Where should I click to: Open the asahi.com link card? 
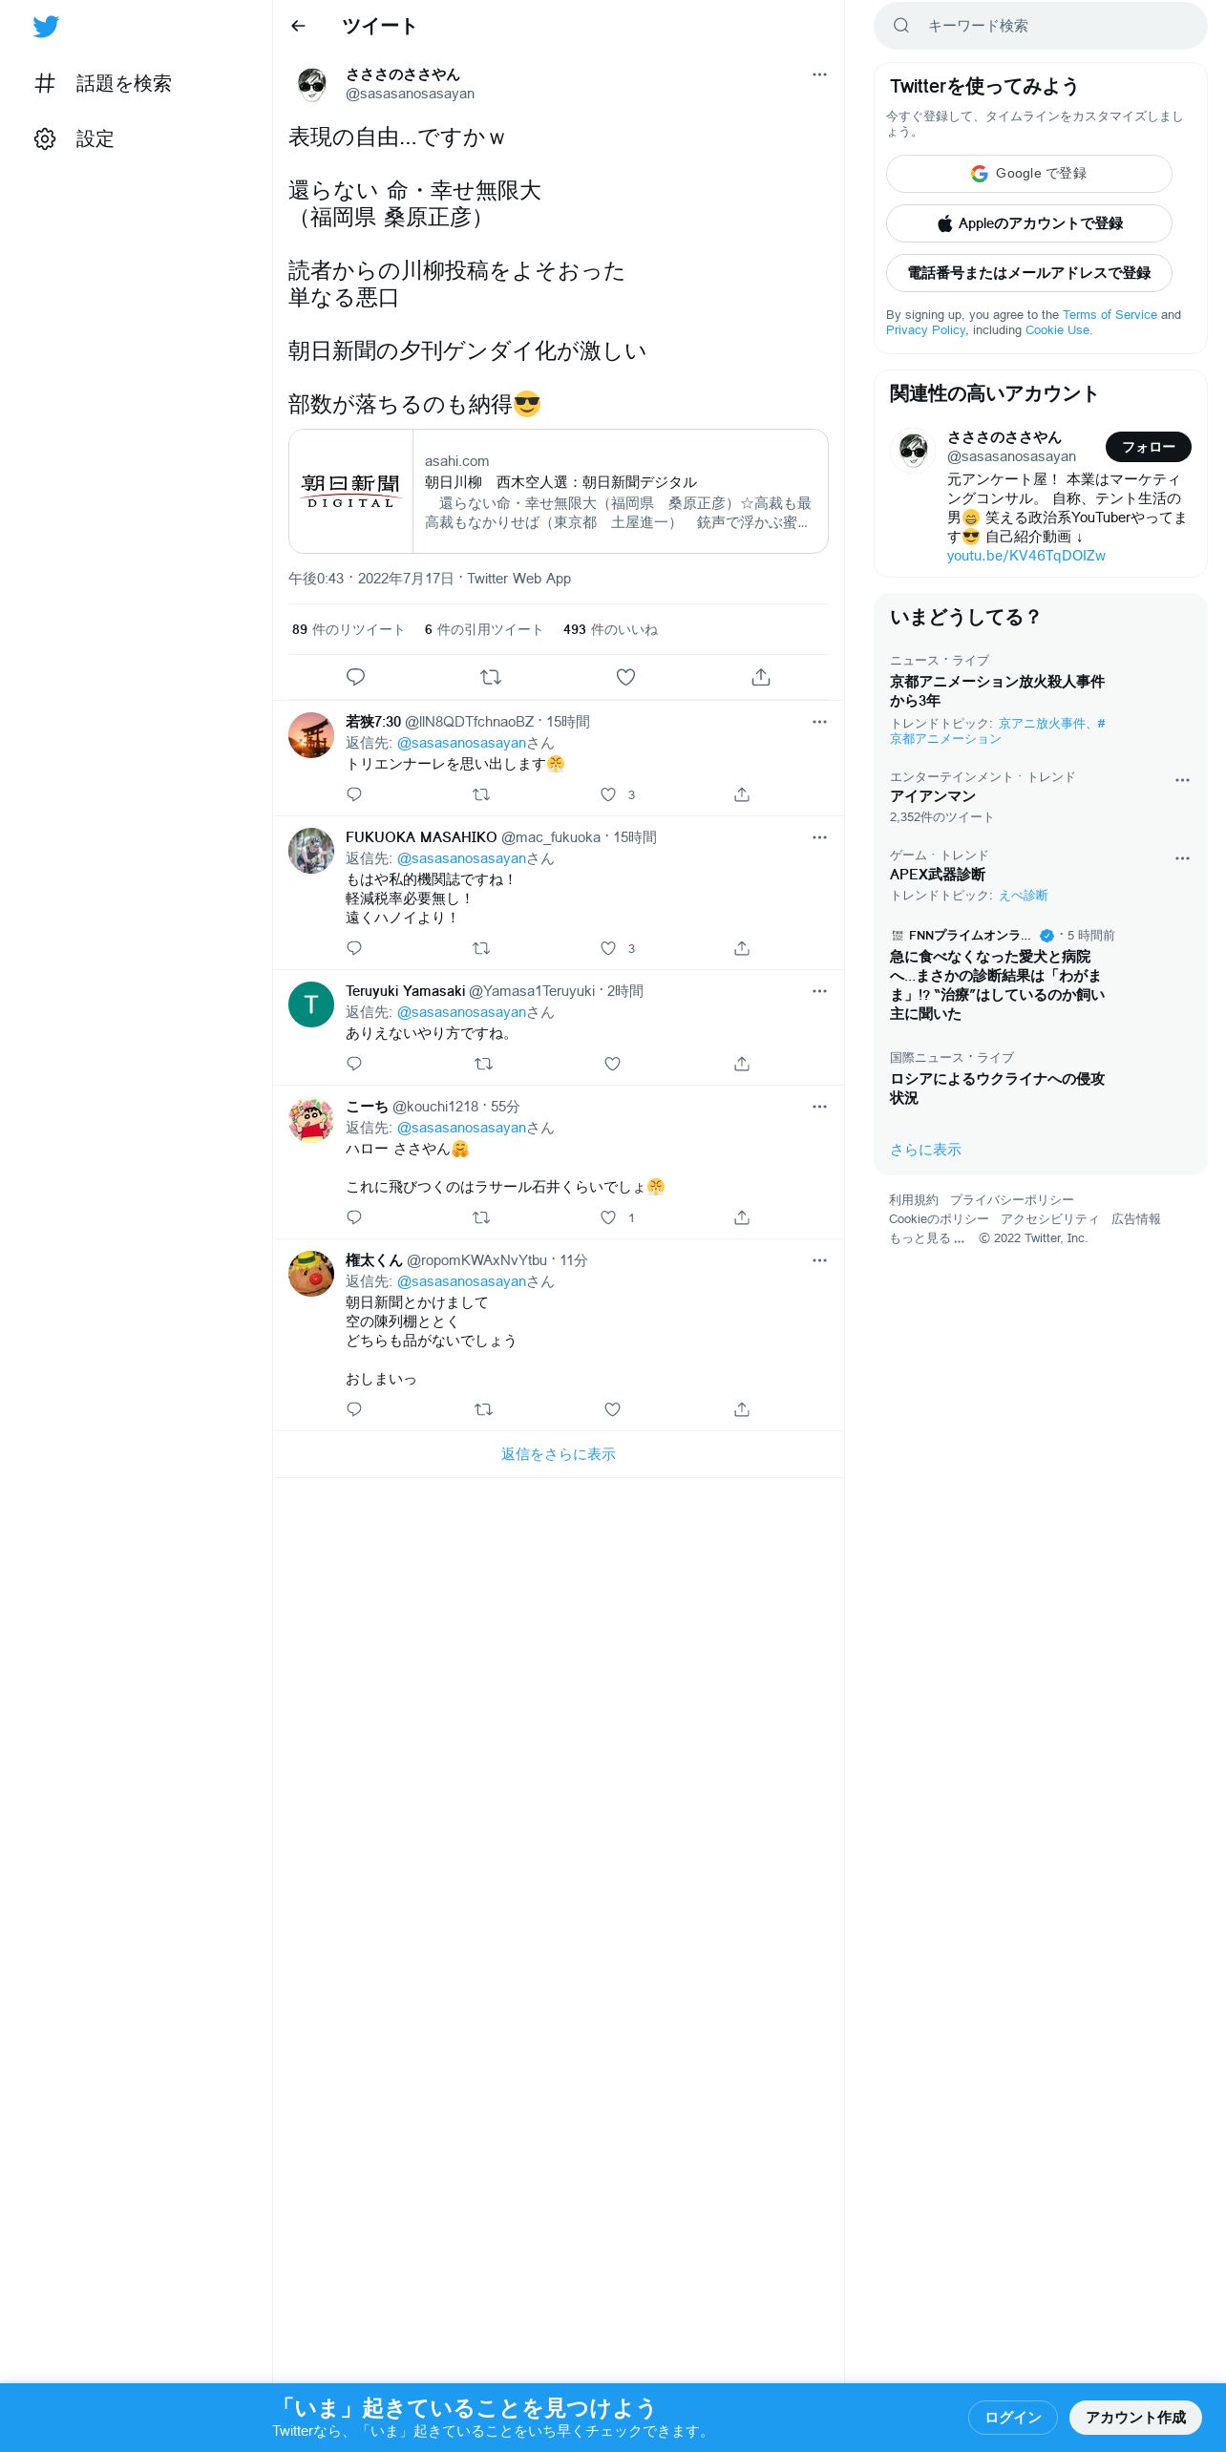(559, 492)
